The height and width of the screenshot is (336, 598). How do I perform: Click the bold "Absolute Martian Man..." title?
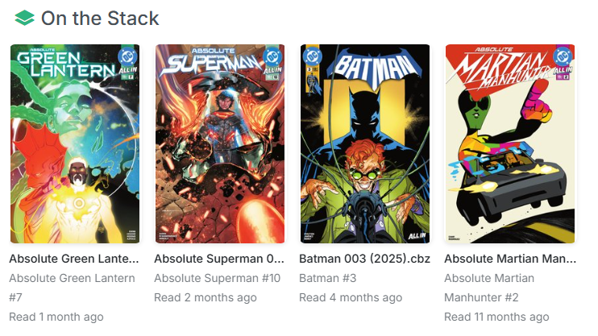pos(510,259)
